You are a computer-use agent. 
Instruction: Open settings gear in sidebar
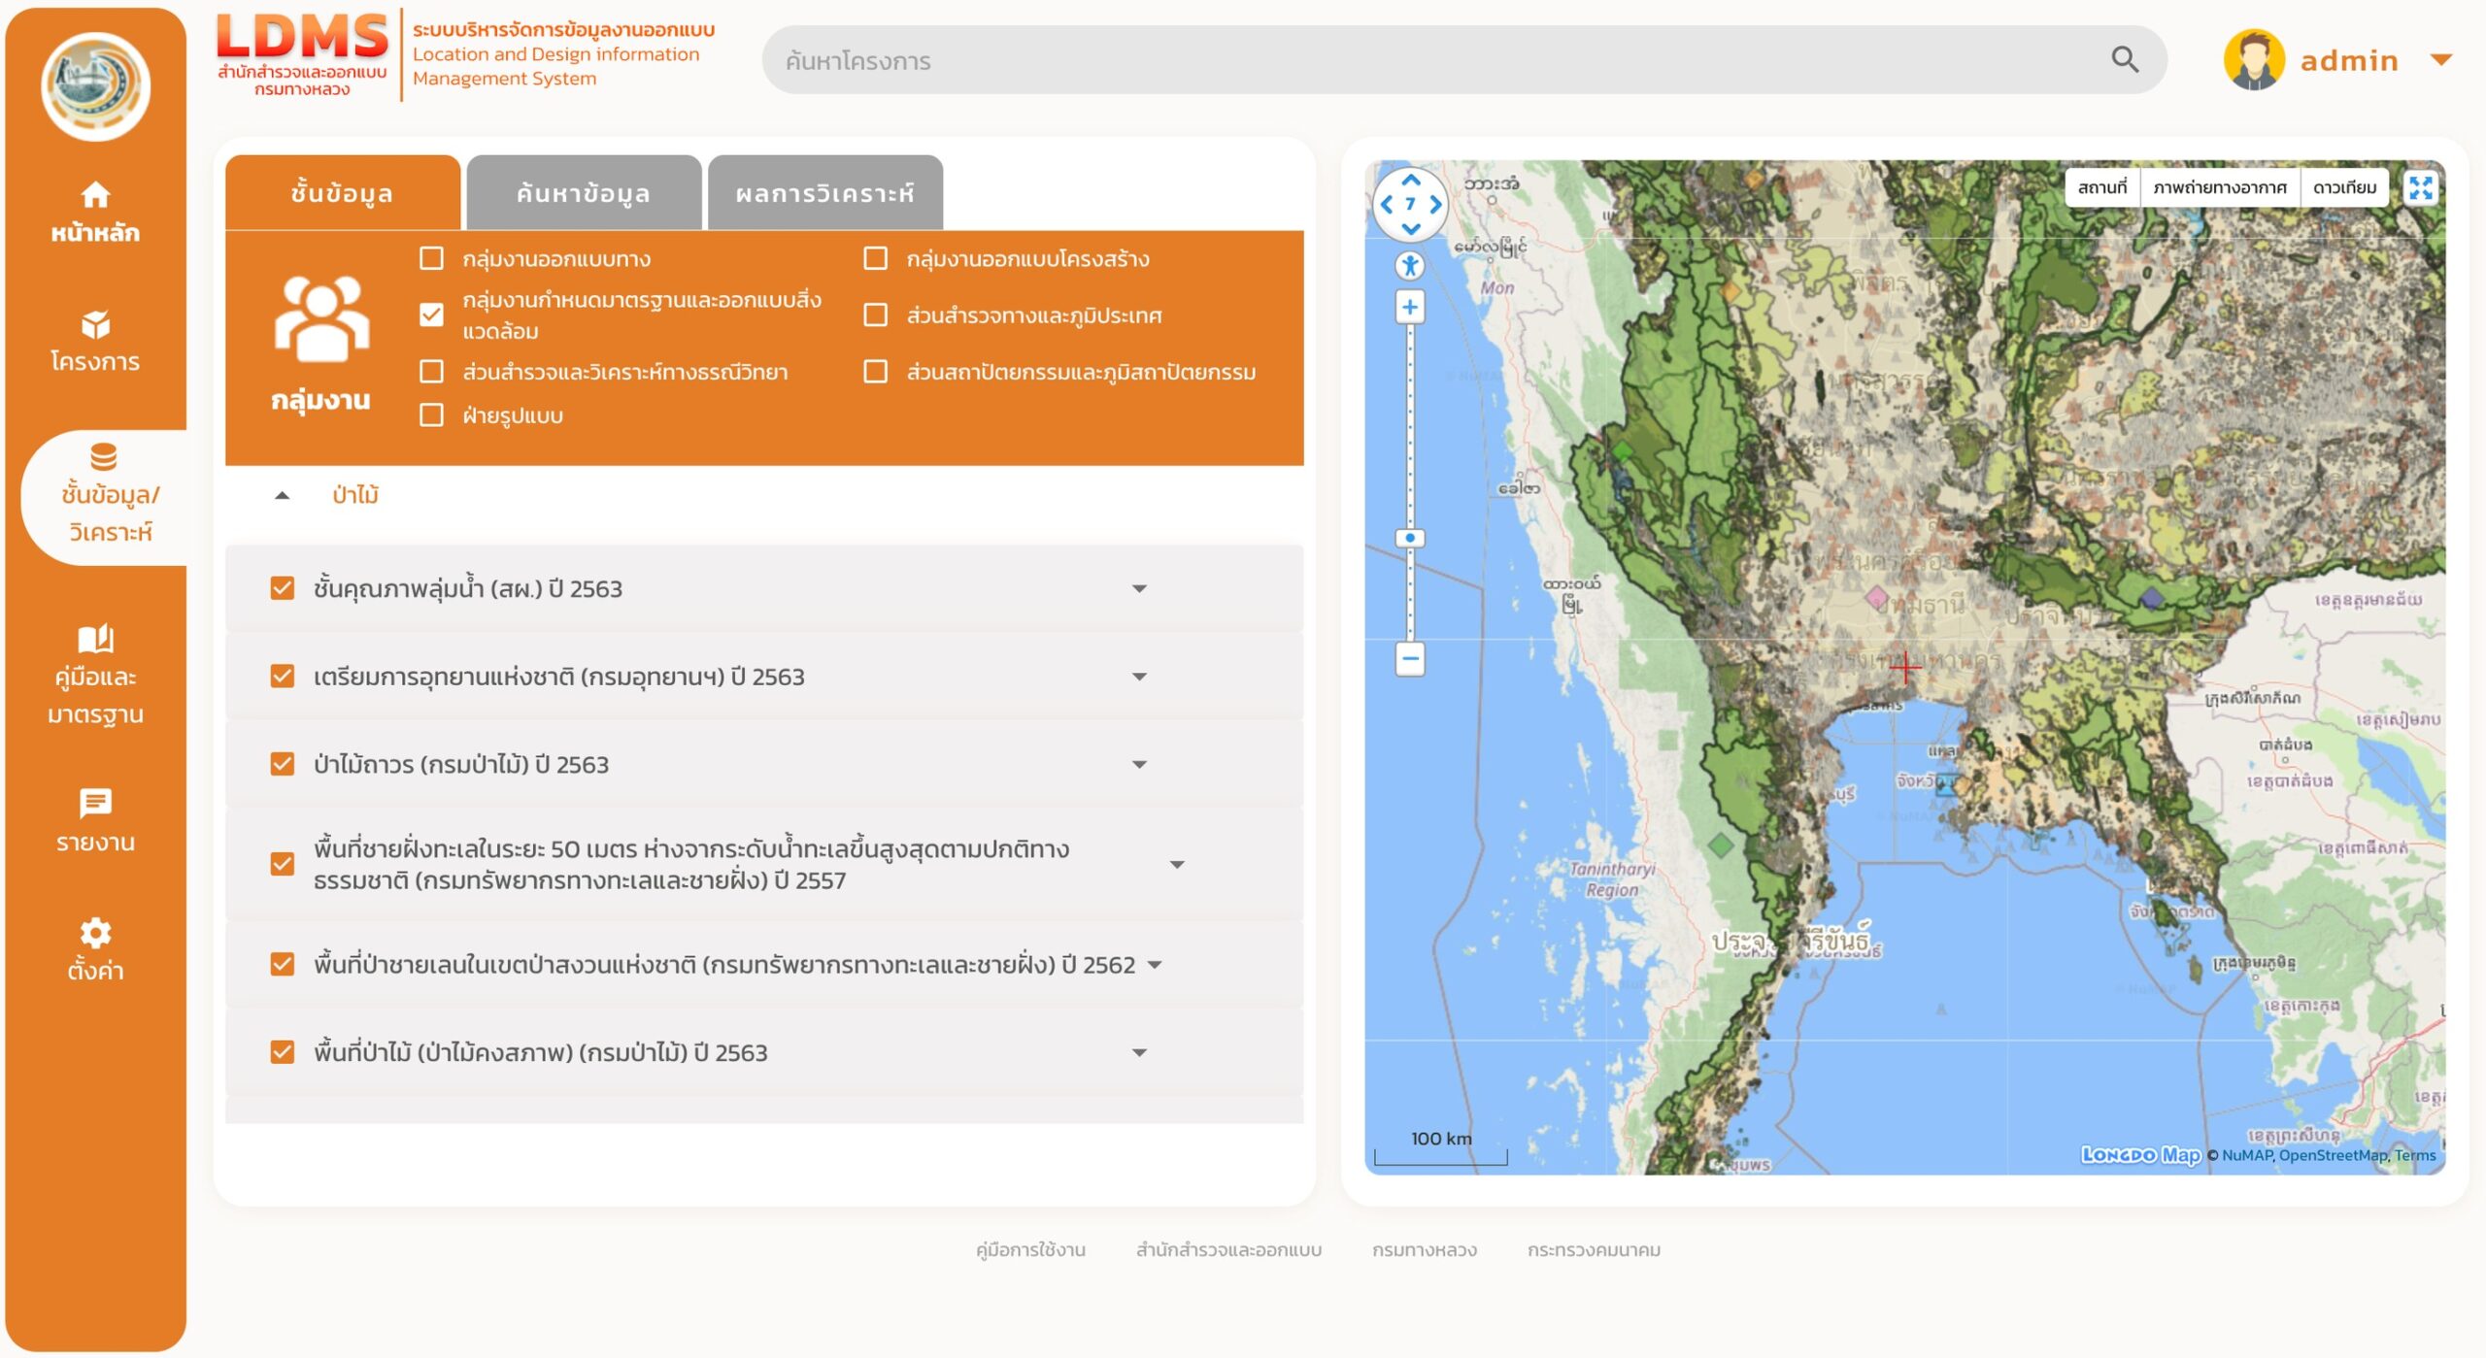(95, 932)
